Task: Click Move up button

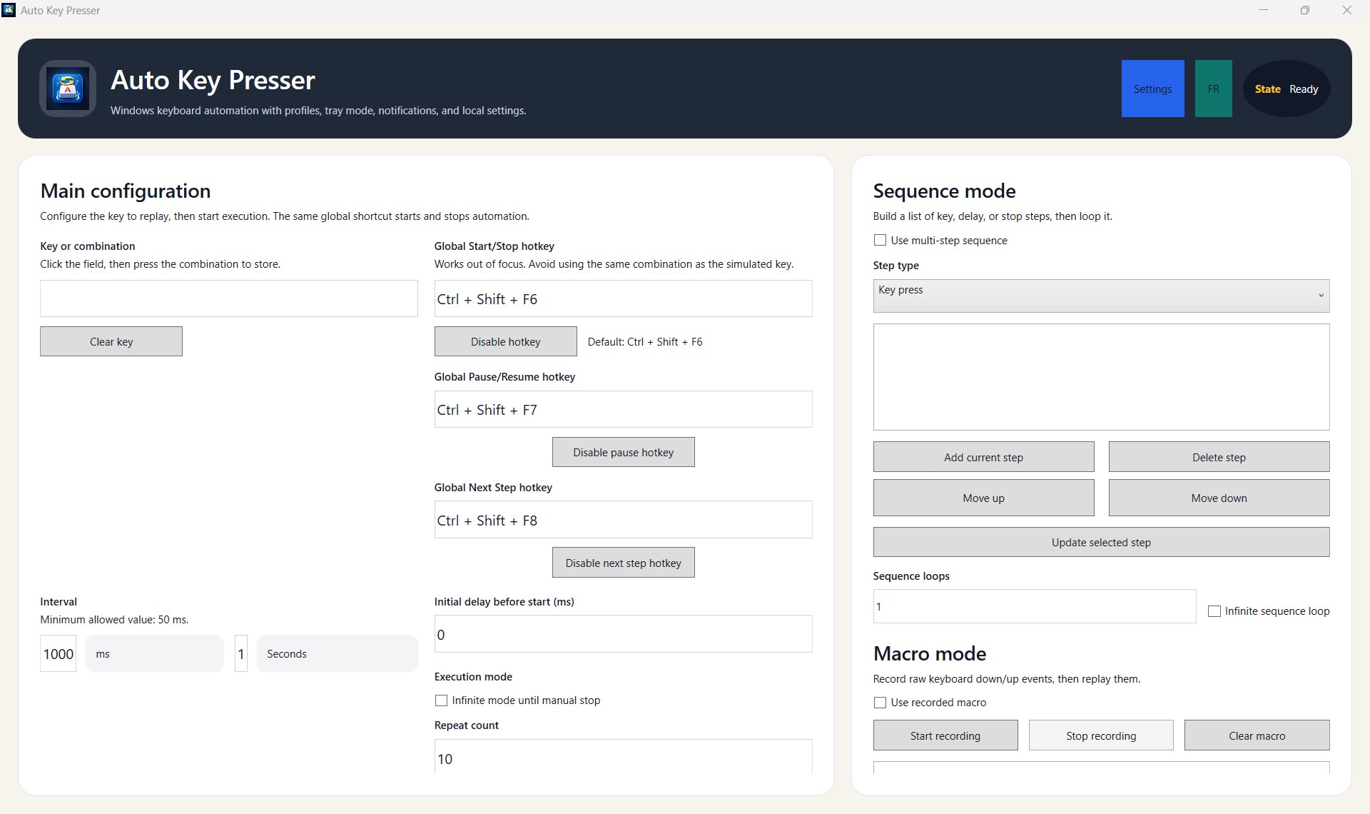Action: pyautogui.click(x=983, y=498)
